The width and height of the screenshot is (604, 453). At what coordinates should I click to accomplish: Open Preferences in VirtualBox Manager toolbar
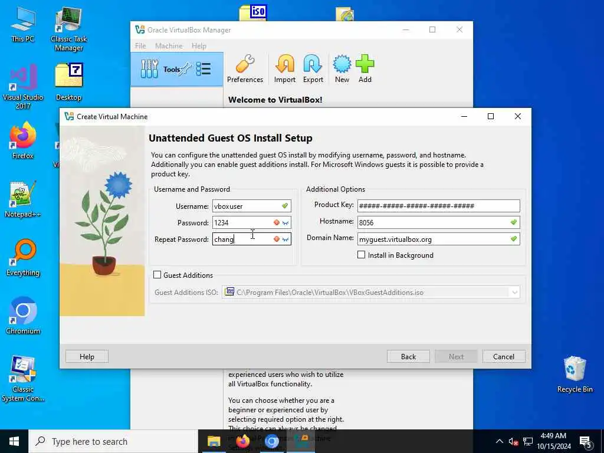pyautogui.click(x=245, y=69)
